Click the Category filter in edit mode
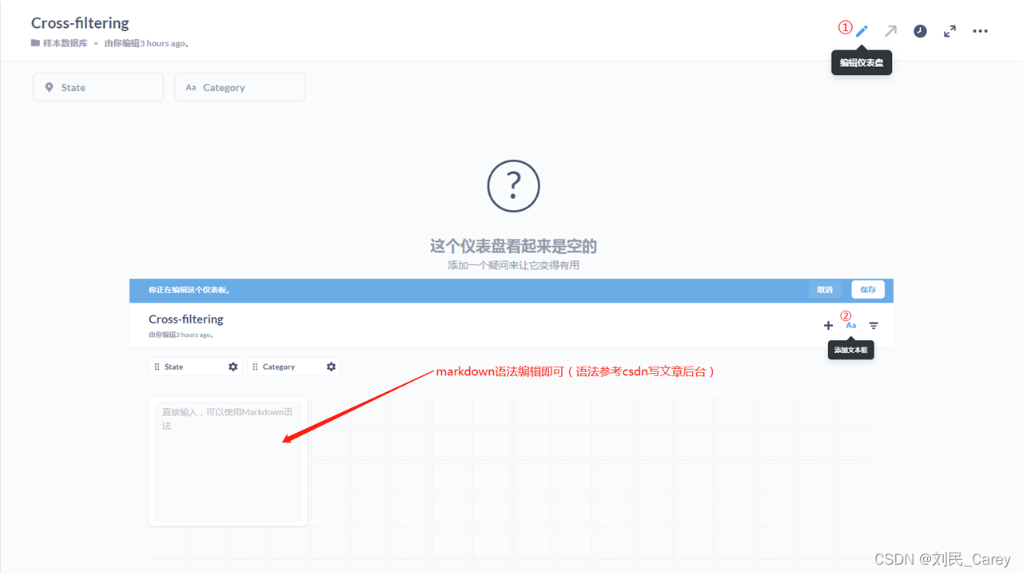 (x=293, y=367)
